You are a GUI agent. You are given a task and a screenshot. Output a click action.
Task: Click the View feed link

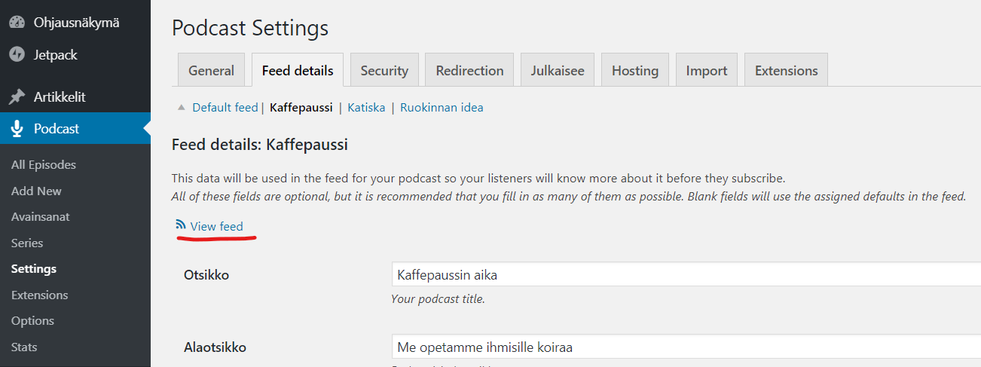[x=217, y=226]
